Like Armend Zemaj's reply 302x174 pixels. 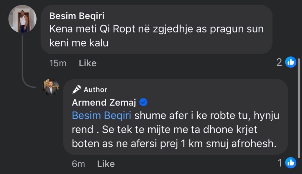[106, 164]
